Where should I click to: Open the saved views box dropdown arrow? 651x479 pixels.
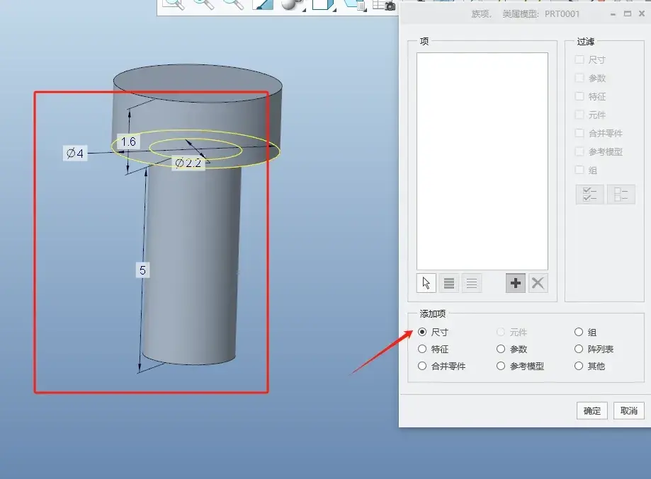tap(334, 8)
